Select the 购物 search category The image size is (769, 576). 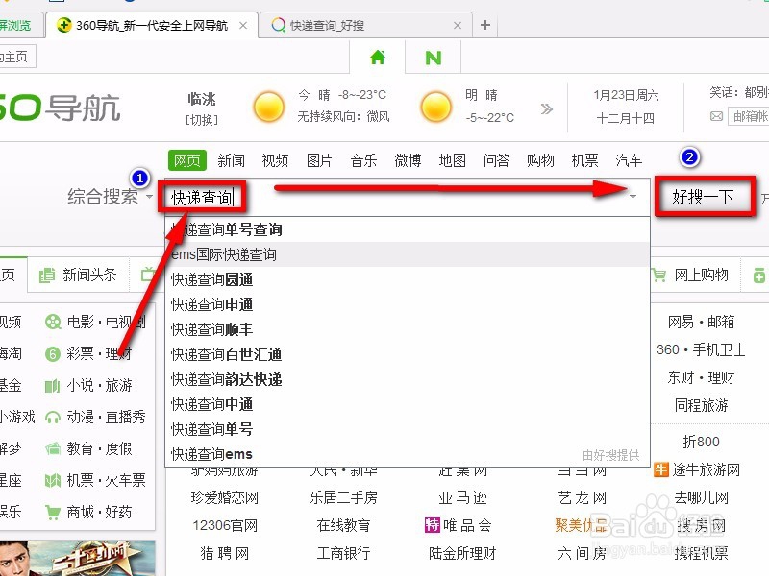540,160
